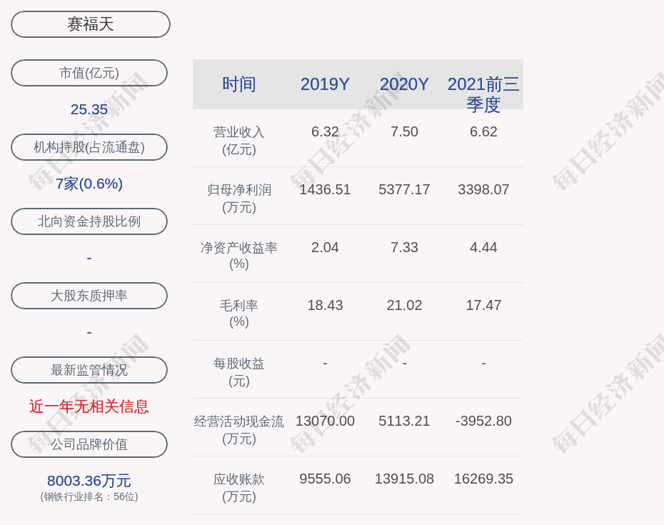
Task: Click the 钢铁行业排名：56位 note
Action: [89, 496]
